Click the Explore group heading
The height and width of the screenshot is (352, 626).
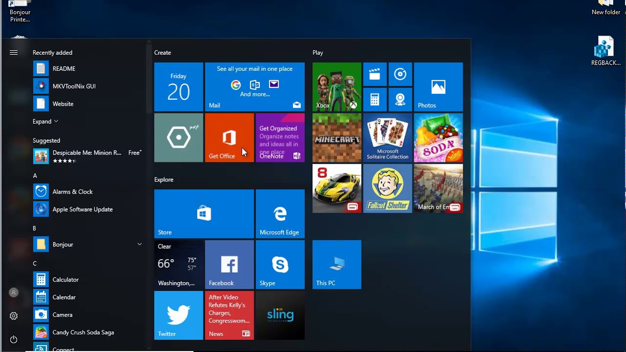pyautogui.click(x=164, y=179)
